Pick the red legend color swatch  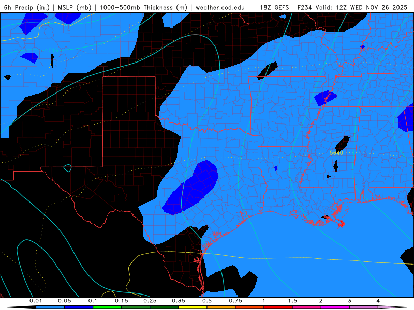[x=278, y=307]
